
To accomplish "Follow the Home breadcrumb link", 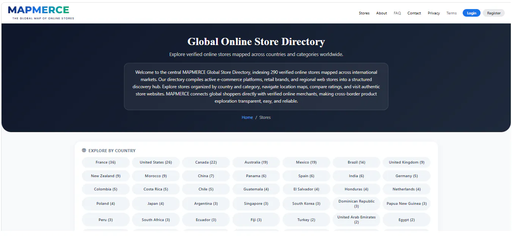I will pos(247,117).
